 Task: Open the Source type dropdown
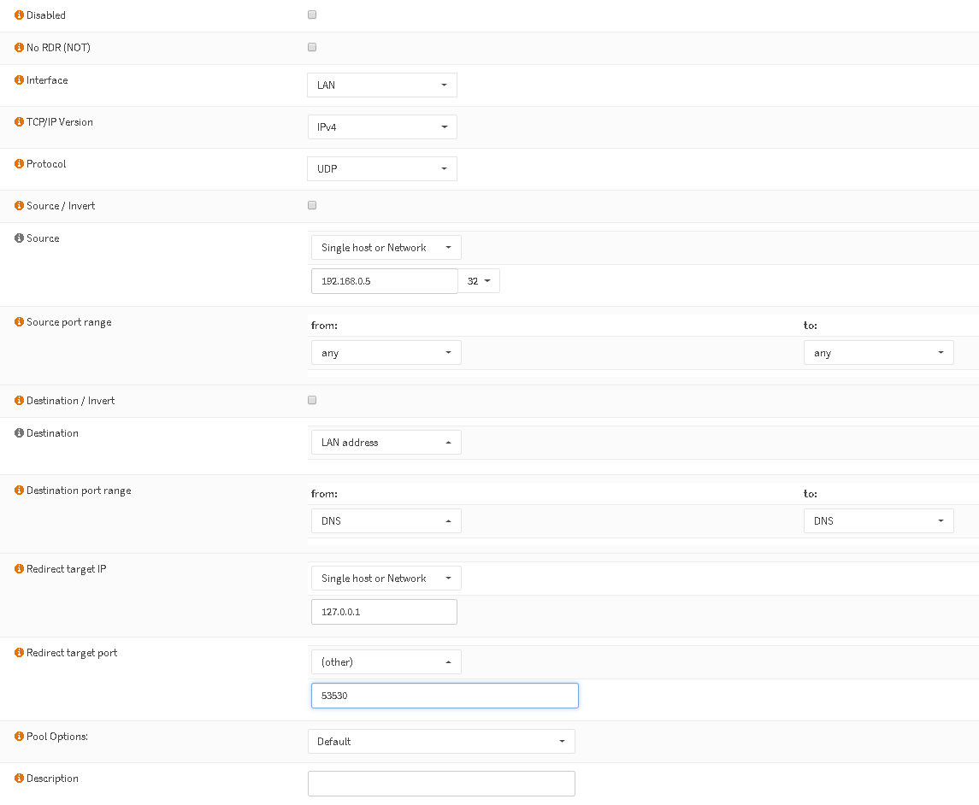[386, 247]
